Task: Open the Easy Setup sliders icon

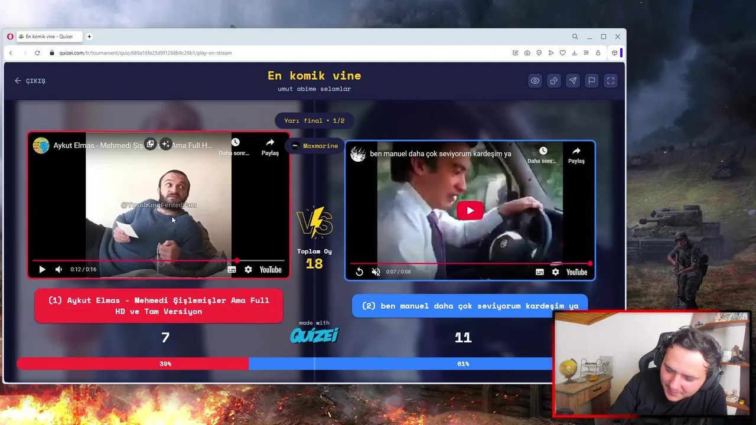Action: [x=586, y=53]
